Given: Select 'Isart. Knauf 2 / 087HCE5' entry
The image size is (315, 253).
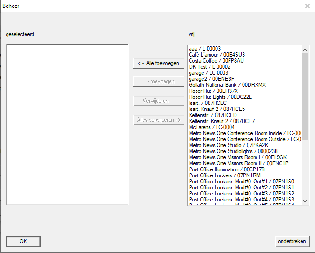Looking at the screenshot, I should 217,109.
